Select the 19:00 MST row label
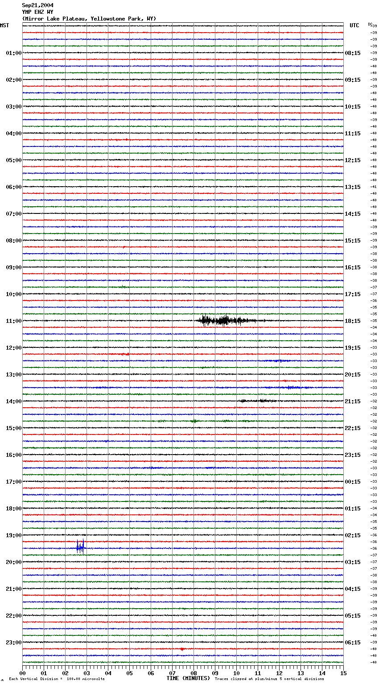379x685 pixels. [14, 535]
